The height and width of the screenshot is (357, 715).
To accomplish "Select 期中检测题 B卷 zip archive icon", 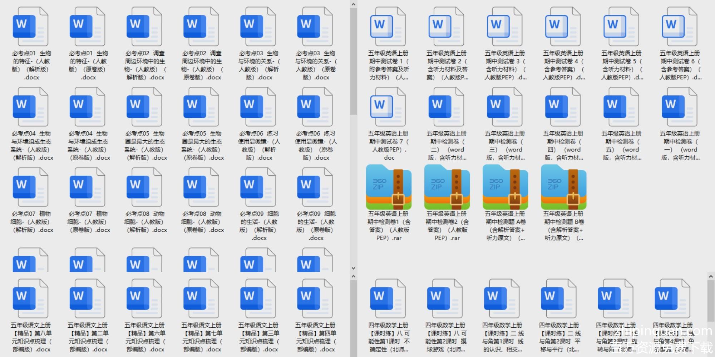I will [x=563, y=187].
